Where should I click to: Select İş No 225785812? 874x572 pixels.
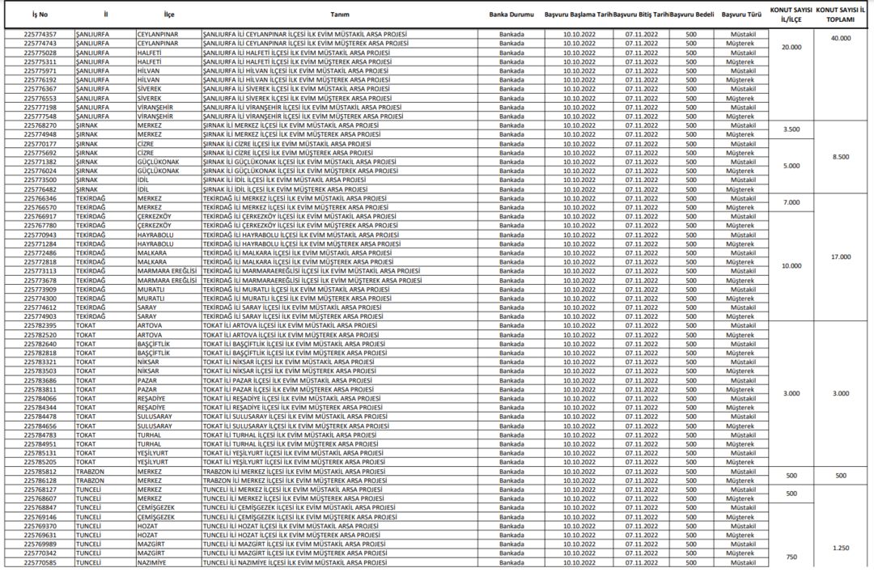[40, 472]
